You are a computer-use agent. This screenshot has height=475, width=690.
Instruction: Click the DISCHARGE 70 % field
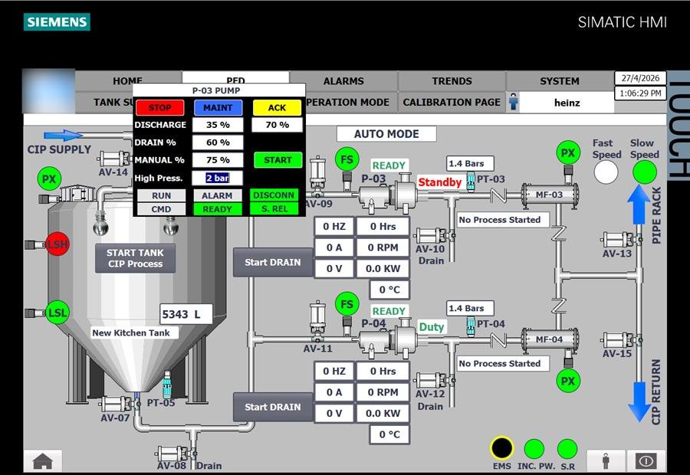pyautogui.click(x=278, y=125)
